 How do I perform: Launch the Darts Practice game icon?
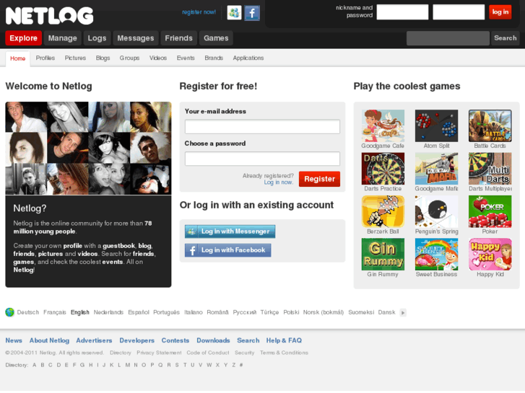(x=383, y=169)
